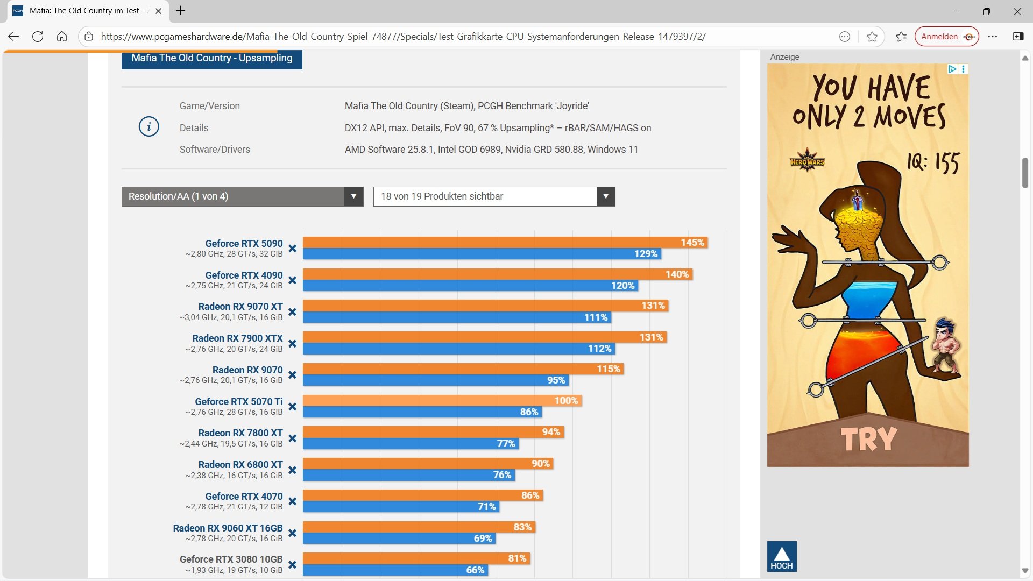This screenshot has height=581, width=1033.
Task: Click the favorites star icon in address bar
Action: [x=872, y=37]
